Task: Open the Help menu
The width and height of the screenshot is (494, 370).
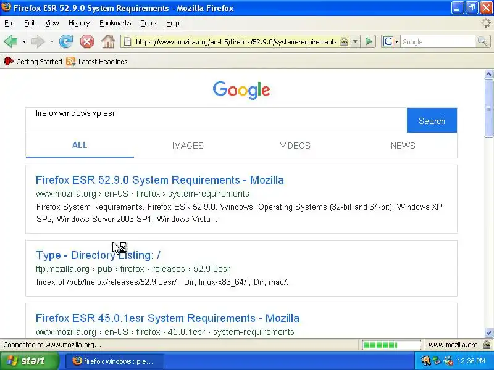Action: click(173, 23)
